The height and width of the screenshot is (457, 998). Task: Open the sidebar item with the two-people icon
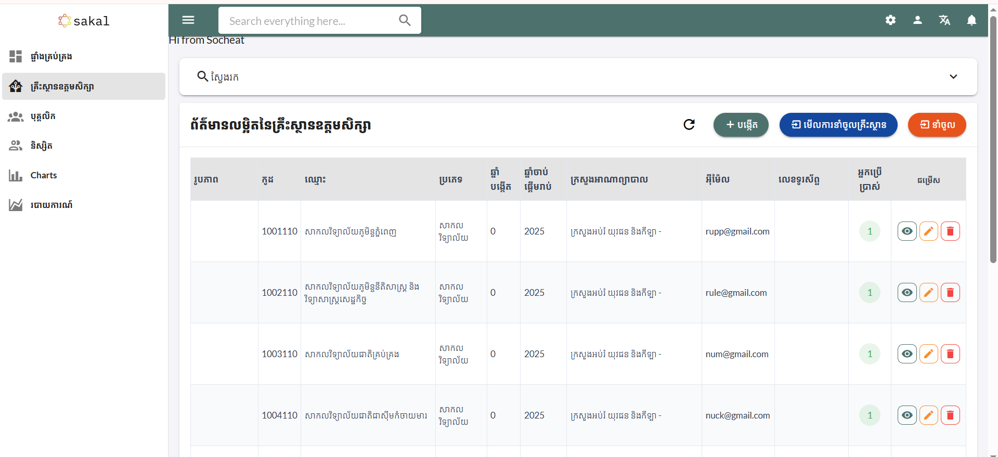click(x=84, y=146)
